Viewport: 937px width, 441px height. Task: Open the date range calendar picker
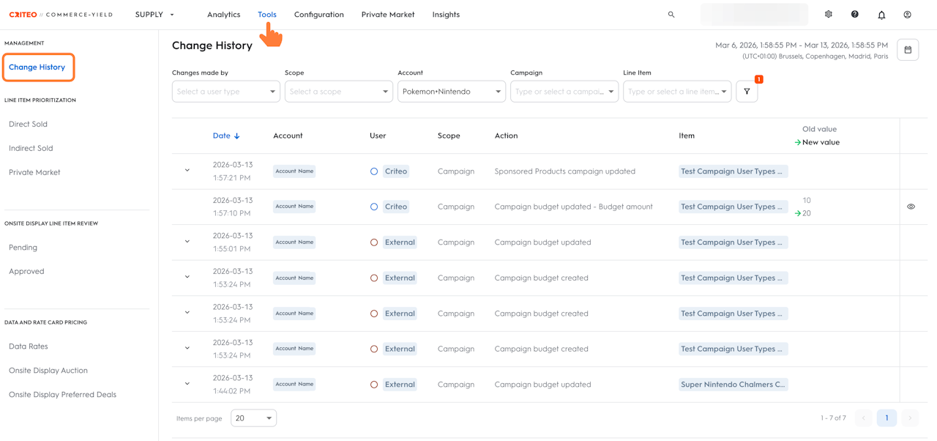click(908, 50)
